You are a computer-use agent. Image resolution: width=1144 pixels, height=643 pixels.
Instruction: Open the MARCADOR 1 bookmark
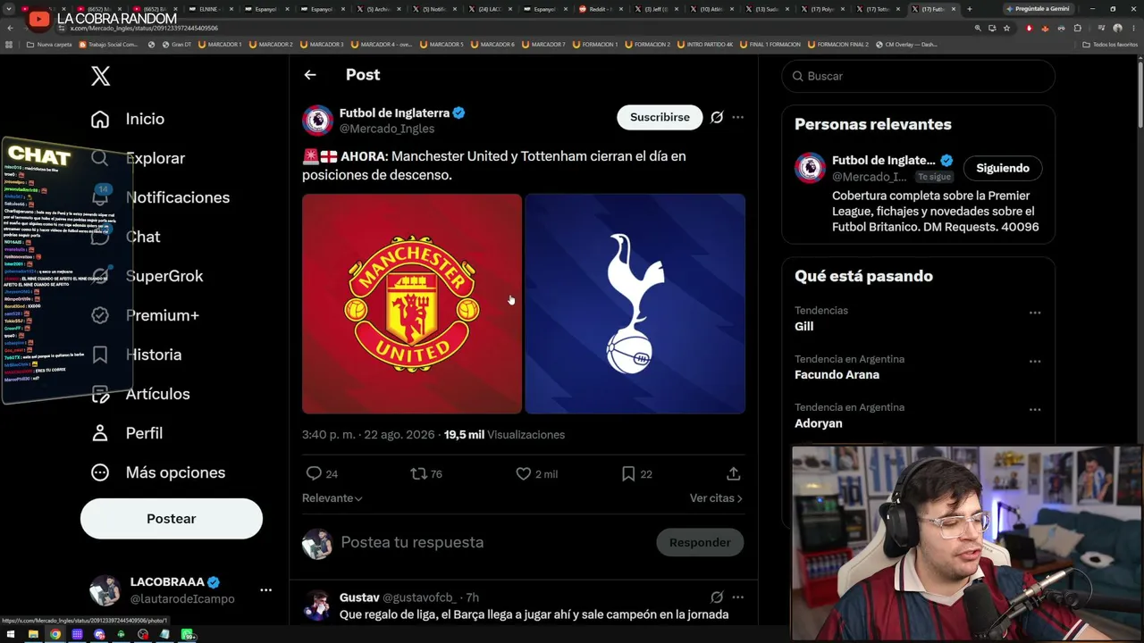click(221, 44)
